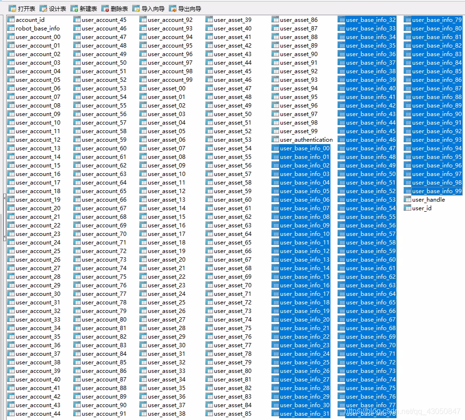Image resolution: width=465 pixels, height=420 pixels.
Task: Click the table icon of user_asset_39
Action: [209, 20]
